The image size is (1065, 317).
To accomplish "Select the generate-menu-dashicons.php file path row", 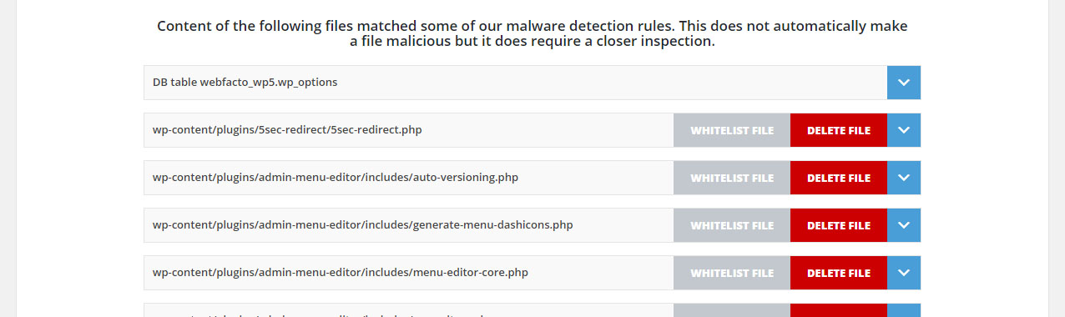I will (408, 225).
